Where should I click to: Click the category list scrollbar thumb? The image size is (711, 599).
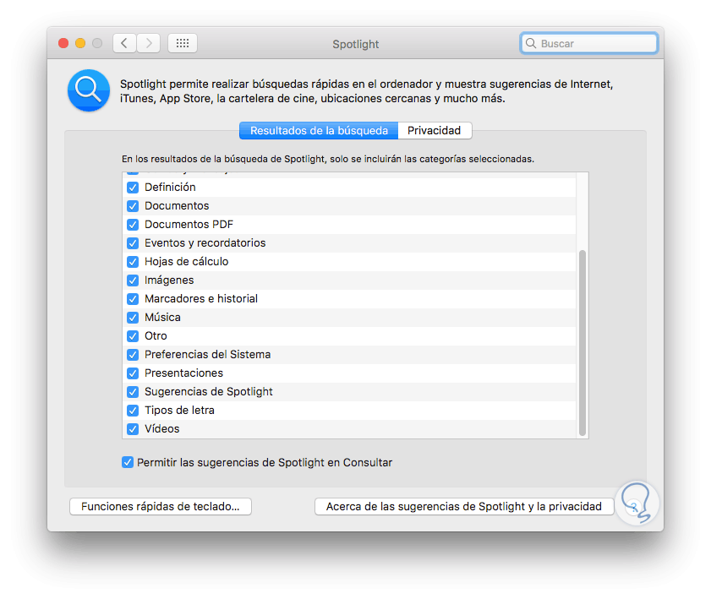[582, 343]
